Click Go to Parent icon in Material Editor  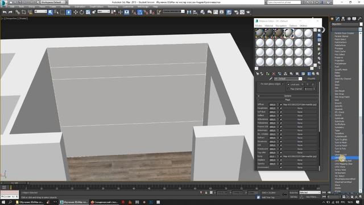tap(313, 73)
